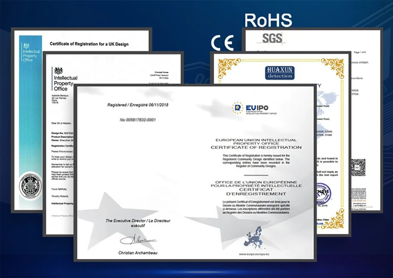This screenshot has height=278, width=393.
Task: Click the RoHS heading text
Action: (x=268, y=20)
